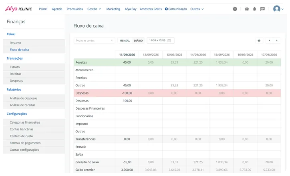Open the calendar icon in date field
The height and width of the screenshot is (176, 290).
point(169,40)
